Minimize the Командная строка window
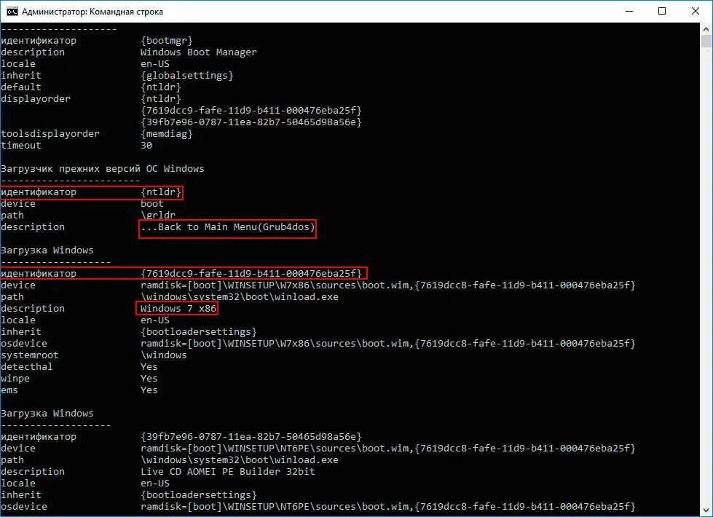The width and height of the screenshot is (713, 517). click(629, 12)
